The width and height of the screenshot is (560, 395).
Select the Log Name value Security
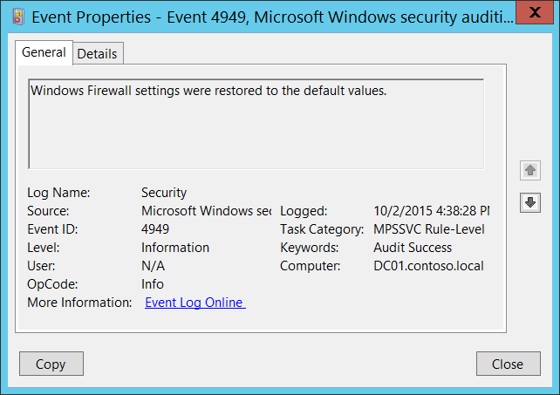tap(164, 192)
